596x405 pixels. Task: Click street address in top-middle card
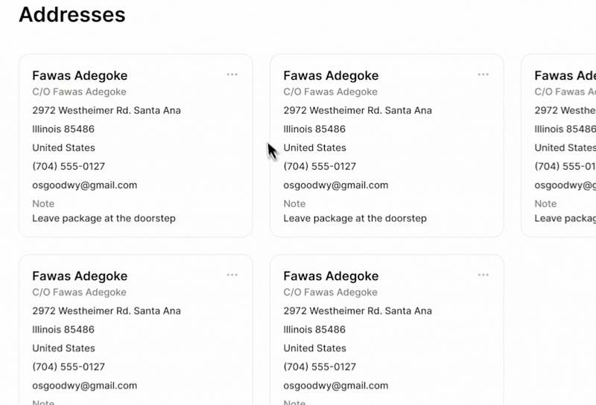pyautogui.click(x=358, y=111)
